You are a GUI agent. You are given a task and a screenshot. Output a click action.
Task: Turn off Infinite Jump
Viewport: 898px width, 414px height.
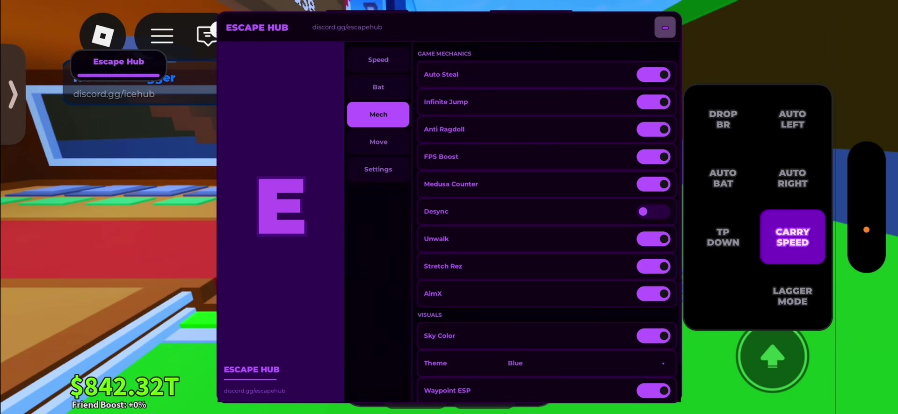click(653, 102)
